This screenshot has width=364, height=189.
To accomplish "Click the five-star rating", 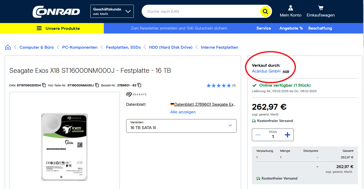I will tap(219, 85).
